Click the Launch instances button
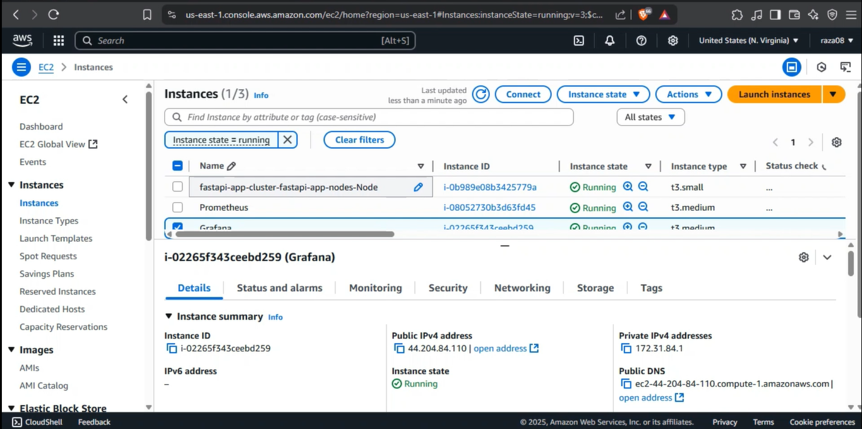862x429 pixels. 774,94
